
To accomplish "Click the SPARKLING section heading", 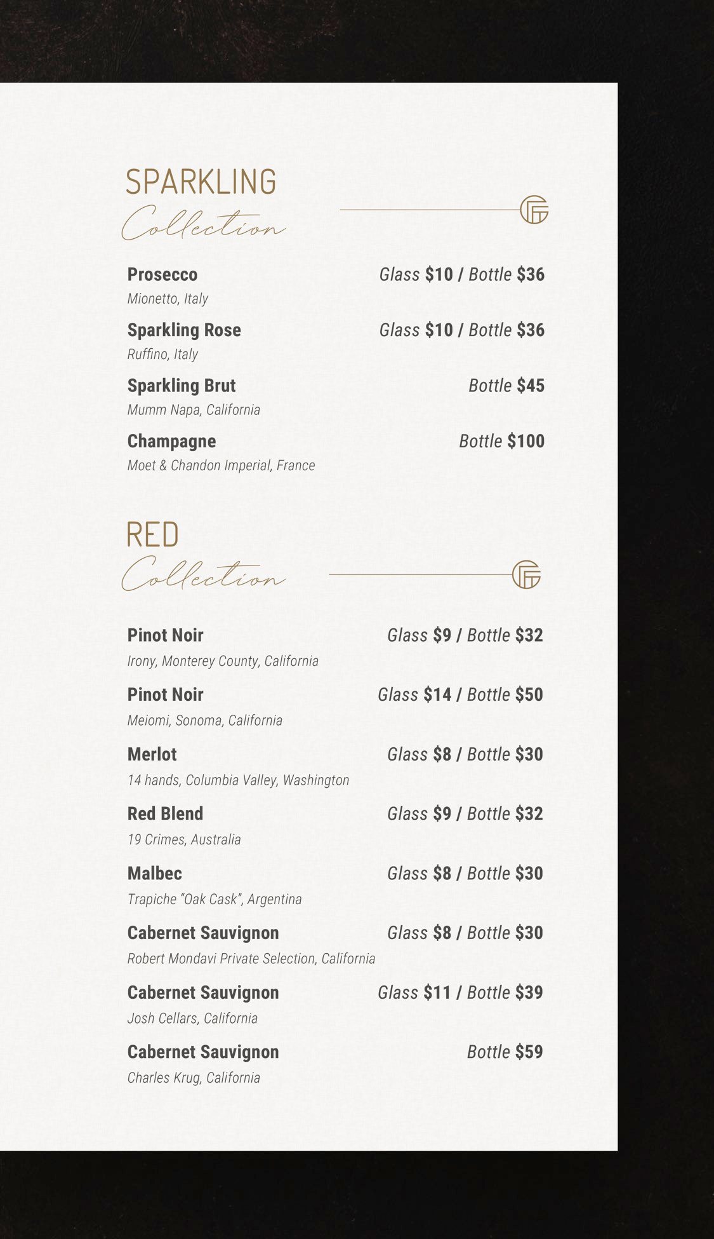I will (x=201, y=182).
